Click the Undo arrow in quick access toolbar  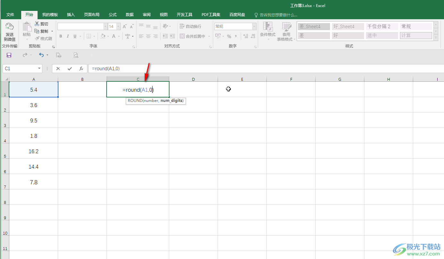pos(41,55)
